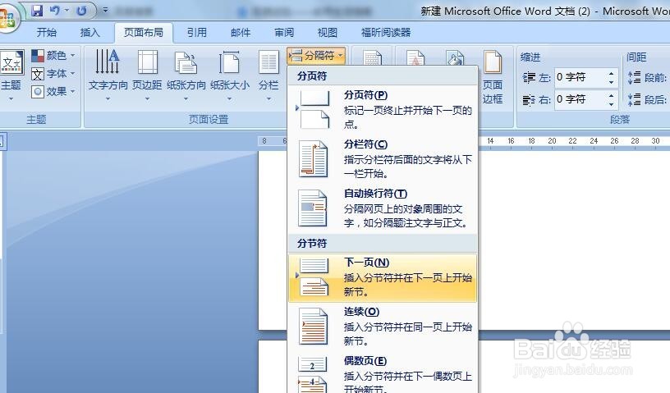Open theme 颜色 dropdown
Viewport: 670px width, 393px height.
(x=53, y=56)
